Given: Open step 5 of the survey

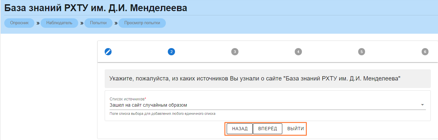Looking at the screenshot, I should coord(361,52).
